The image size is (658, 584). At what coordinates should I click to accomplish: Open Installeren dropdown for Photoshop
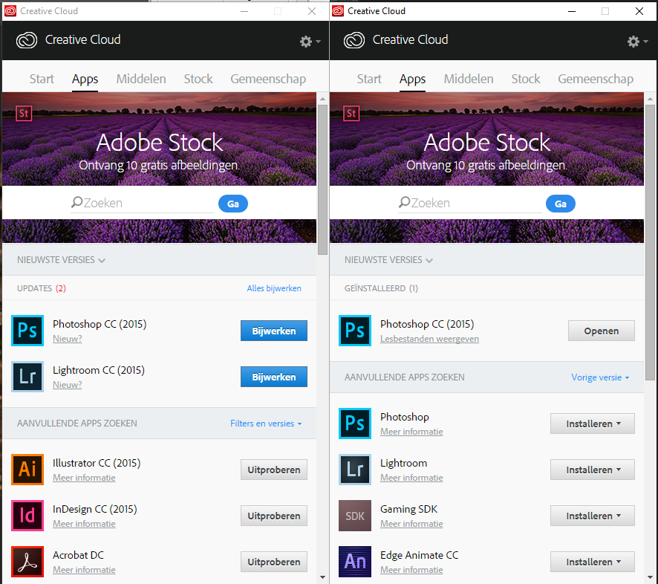[593, 424]
